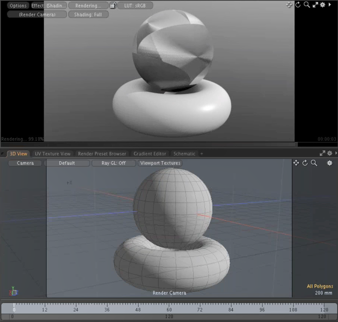Open the render preview gear settings

click(x=323, y=5)
